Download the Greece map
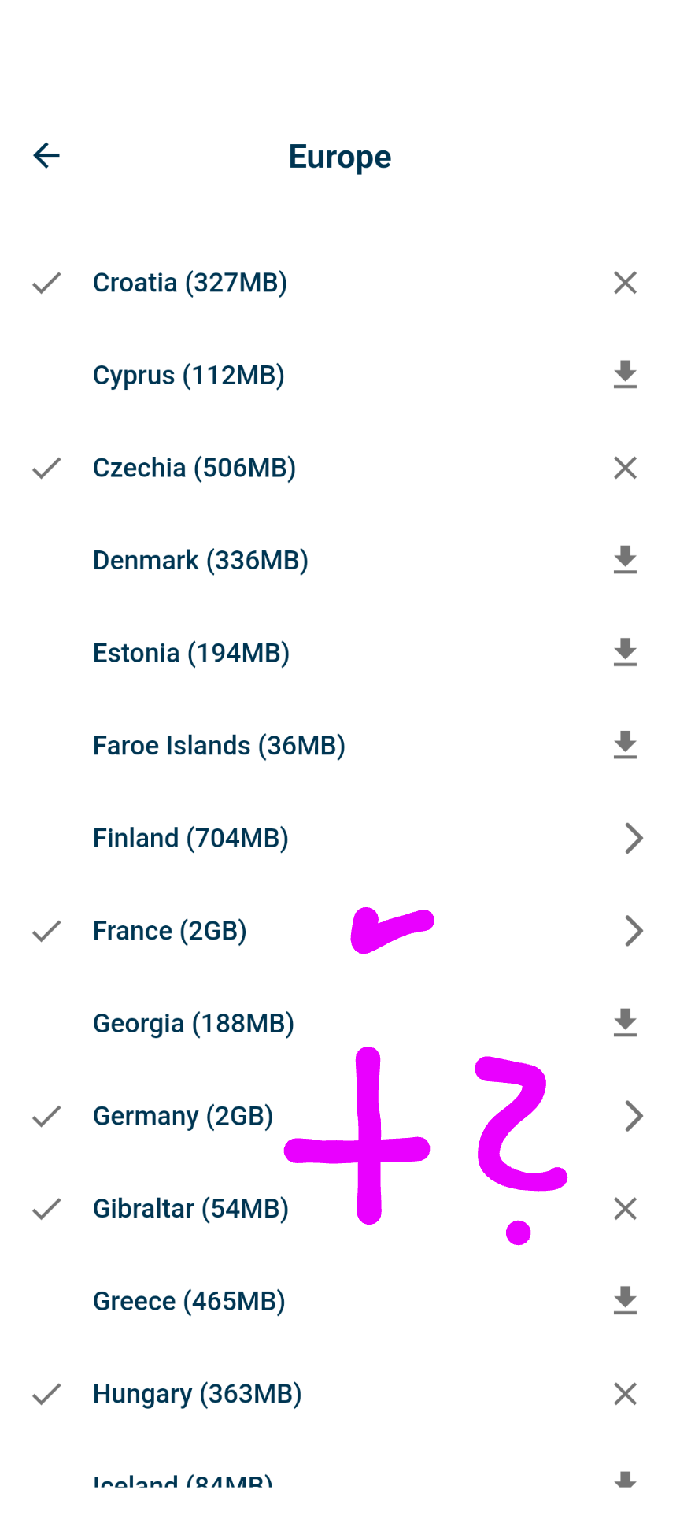Viewport: 680px width, 1527px height. click(x=625, y=1301)
